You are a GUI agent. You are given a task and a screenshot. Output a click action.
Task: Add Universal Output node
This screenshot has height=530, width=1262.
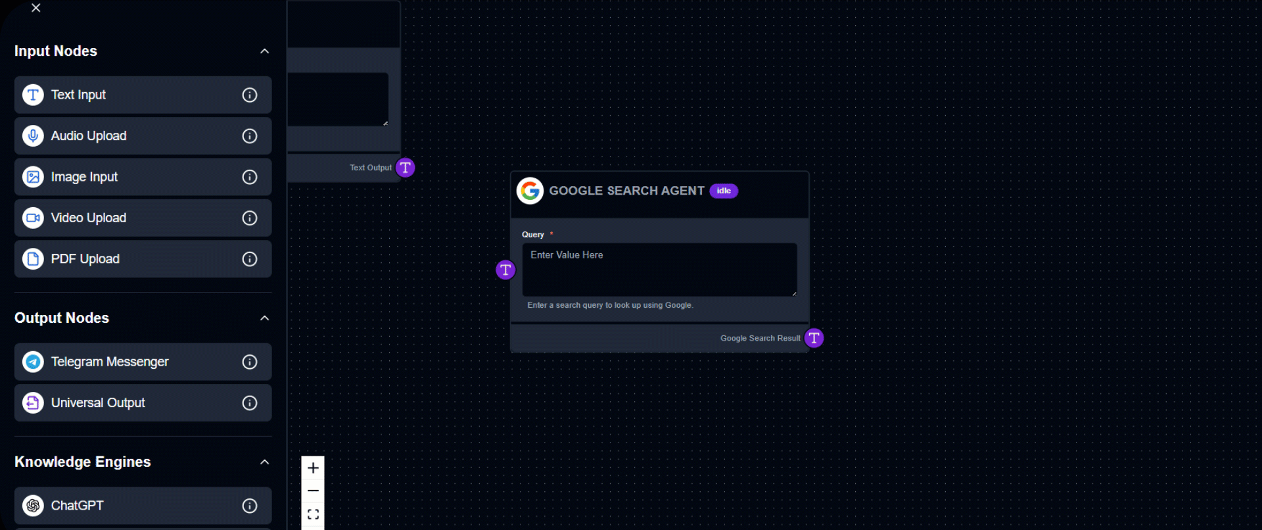coord(98,403)
